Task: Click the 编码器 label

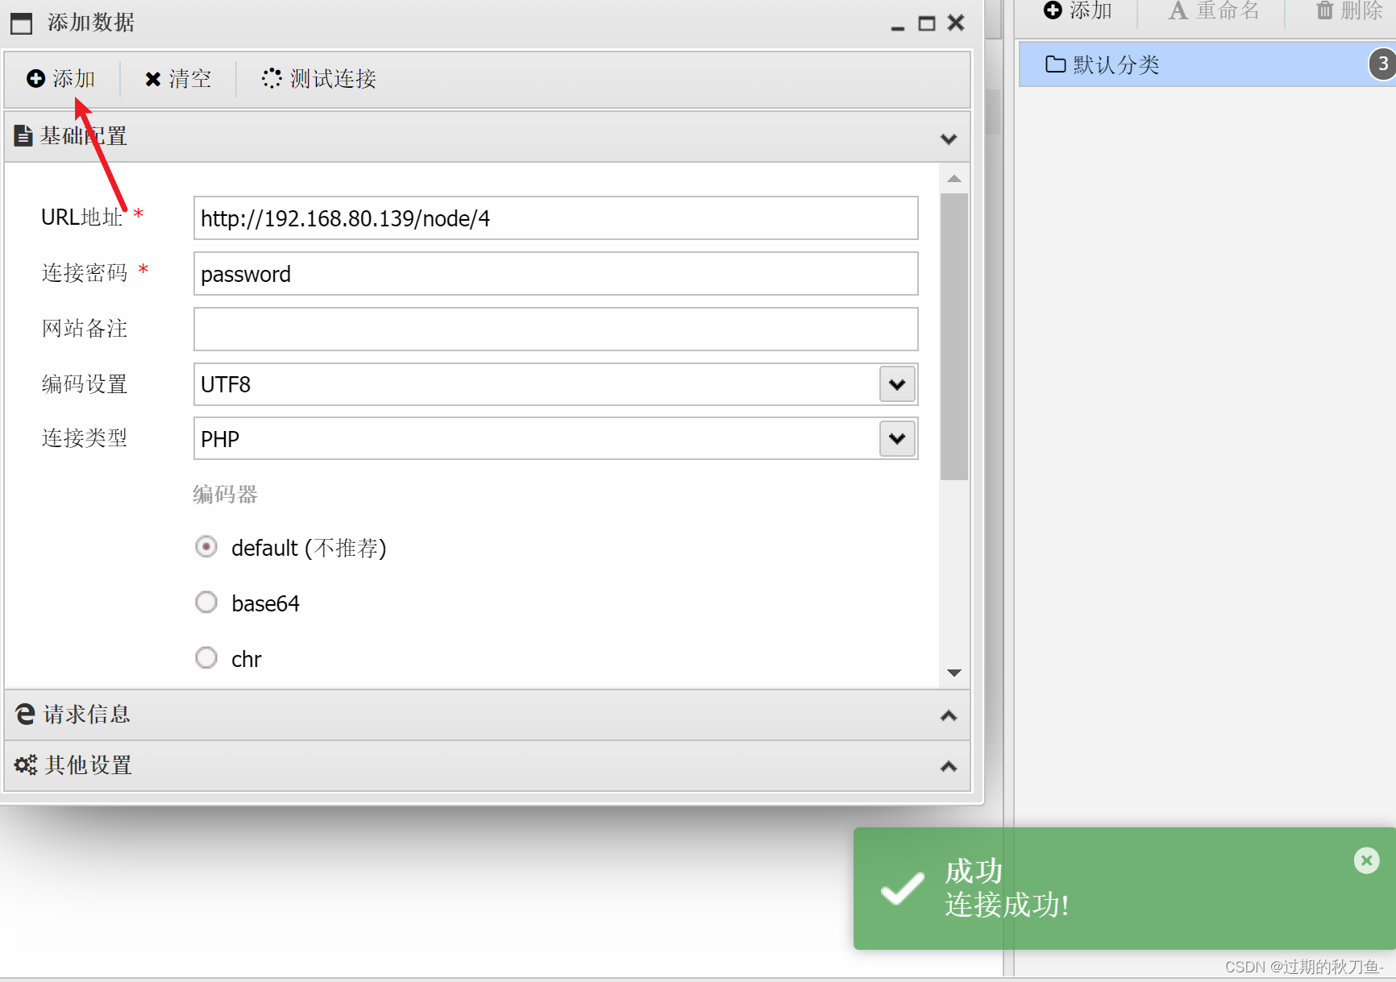Action: 225,494
